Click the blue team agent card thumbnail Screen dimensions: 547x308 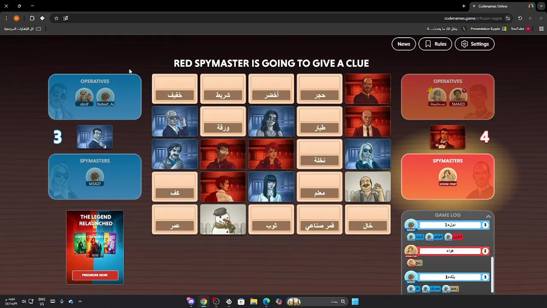pos(95,137)
